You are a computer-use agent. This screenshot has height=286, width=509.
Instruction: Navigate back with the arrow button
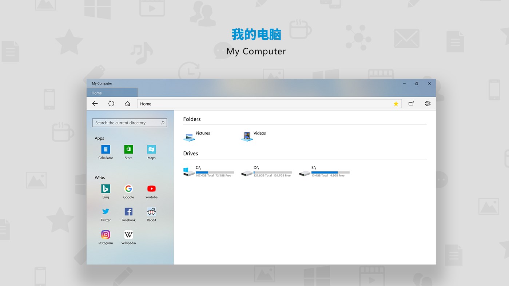pyautogui.click(x=95, y=103)
